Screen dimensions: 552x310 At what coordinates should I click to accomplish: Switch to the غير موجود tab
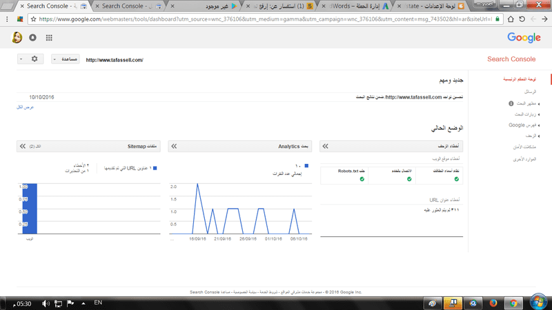click(204, 6)
